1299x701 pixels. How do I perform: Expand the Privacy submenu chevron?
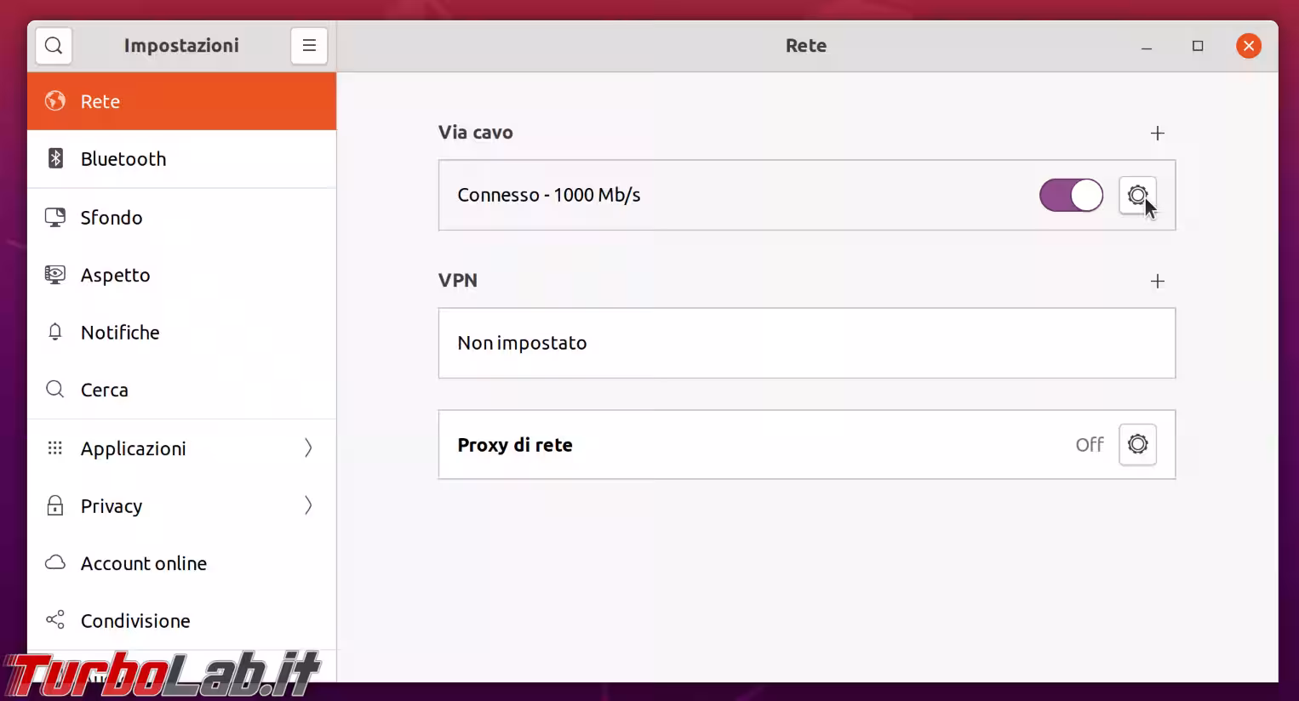[308, 506]
